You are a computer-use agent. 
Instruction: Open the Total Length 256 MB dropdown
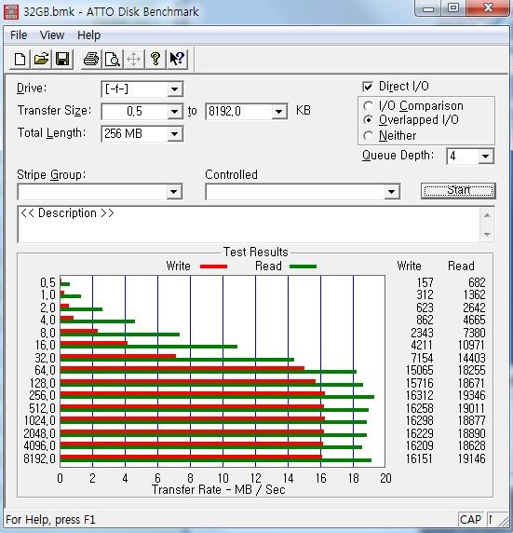click(x=175, y=134)
